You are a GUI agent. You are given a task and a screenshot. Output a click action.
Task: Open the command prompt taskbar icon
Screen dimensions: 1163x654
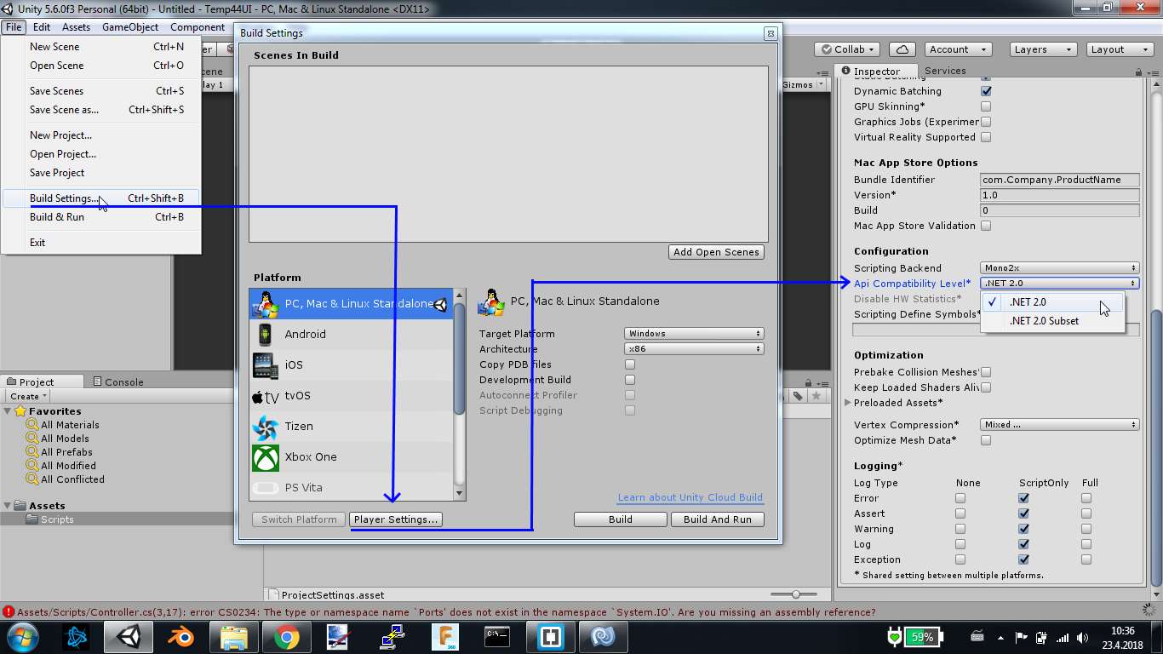pyautogui.click(x=496, y=636)
